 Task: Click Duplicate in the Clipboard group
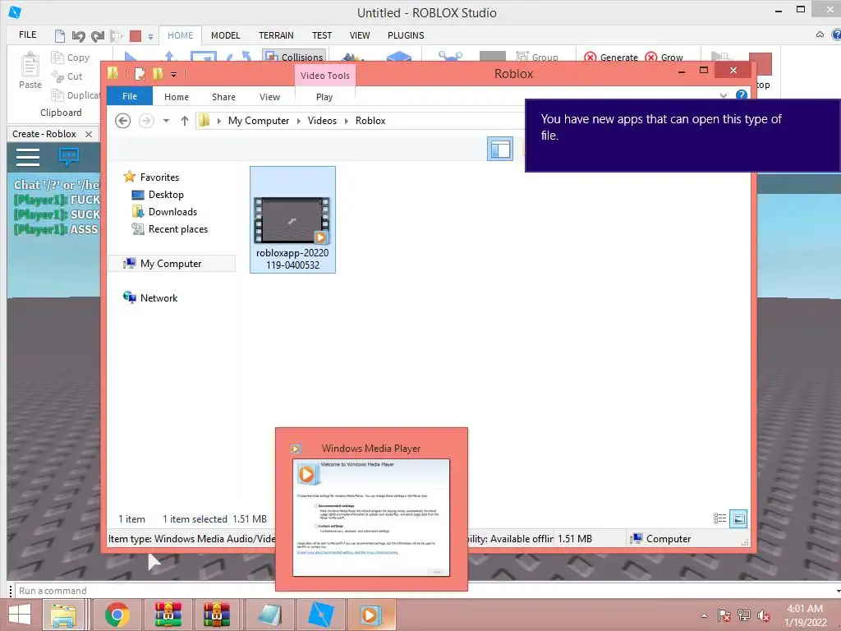[76, 95]
